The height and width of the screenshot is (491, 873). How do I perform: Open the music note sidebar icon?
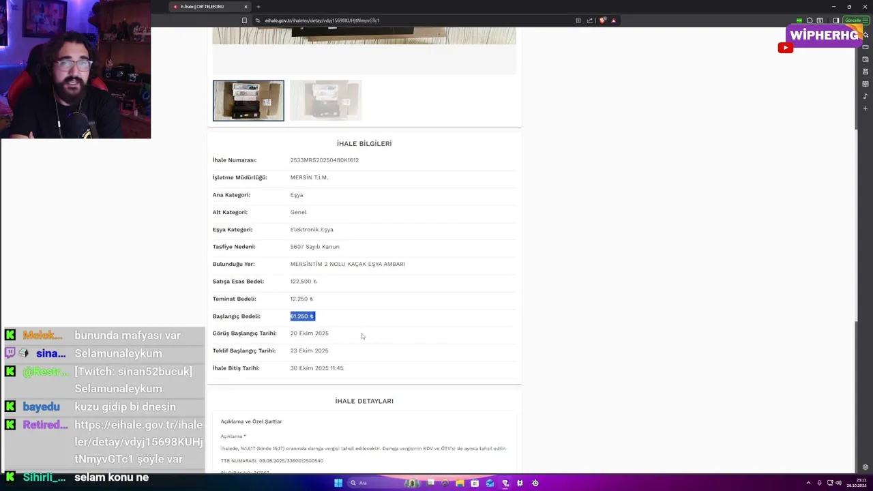(x=865, y=96)
